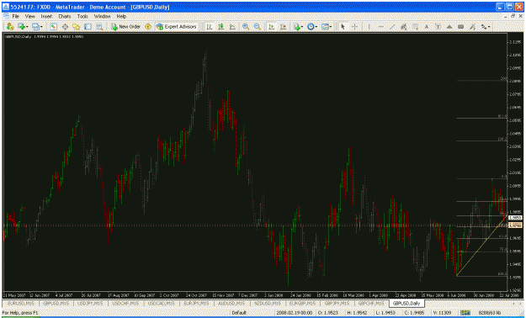This screenshot has width=526, height=318.
Task: Switch to the NZDUSD,M15 chart tab
Action: (x=268, y=303)
